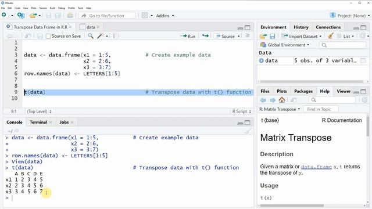Open the Import Dataset dropdown

click(301, 36)
